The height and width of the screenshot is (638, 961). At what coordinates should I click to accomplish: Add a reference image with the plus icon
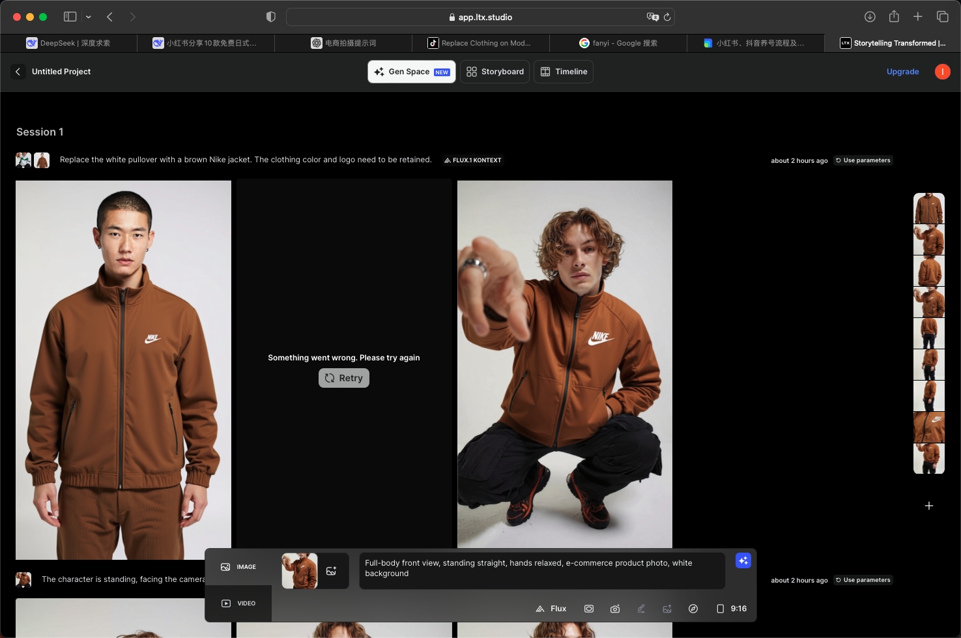[x=332, y=571]
